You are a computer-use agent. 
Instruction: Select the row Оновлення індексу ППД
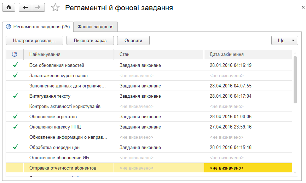149,127
